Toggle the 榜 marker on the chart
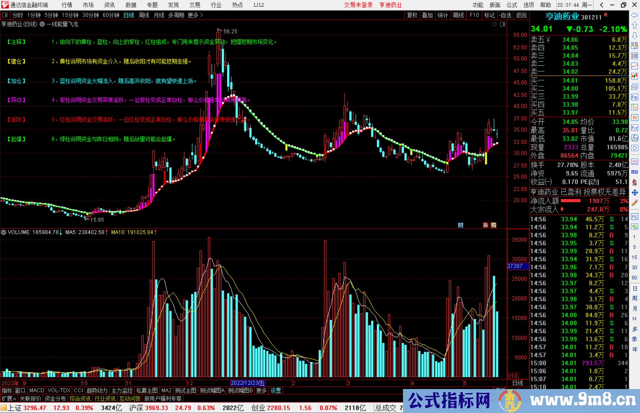Viewport: 640px width, 413px height. point(494,225)
